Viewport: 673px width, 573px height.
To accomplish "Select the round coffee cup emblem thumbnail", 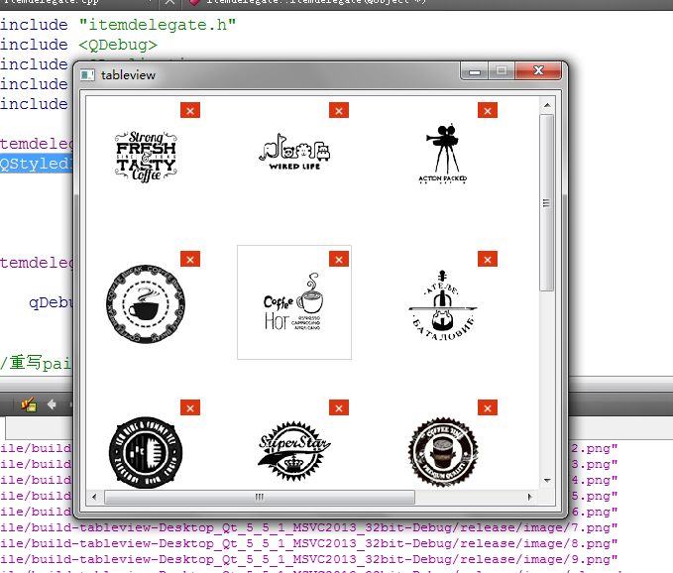I will pos(146,304).
